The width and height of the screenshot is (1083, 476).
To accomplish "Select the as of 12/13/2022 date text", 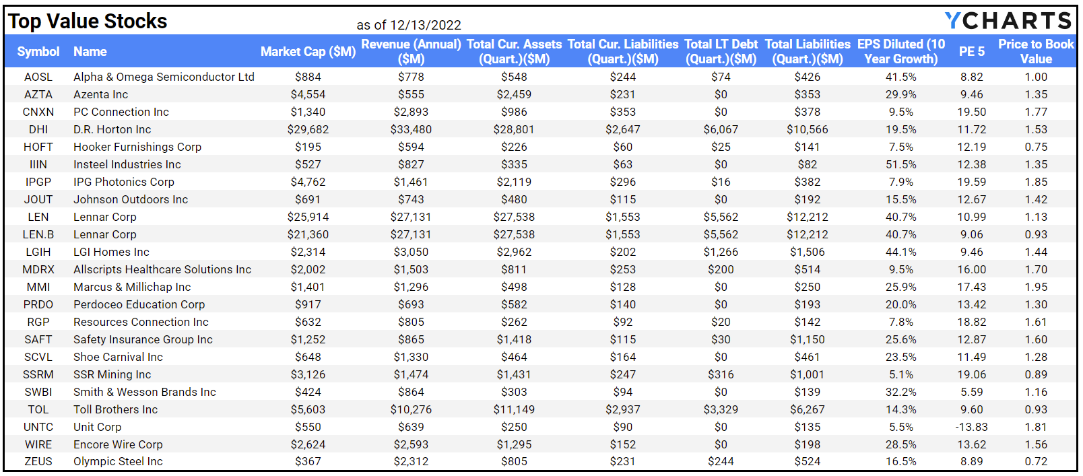I will coord(409,25).
